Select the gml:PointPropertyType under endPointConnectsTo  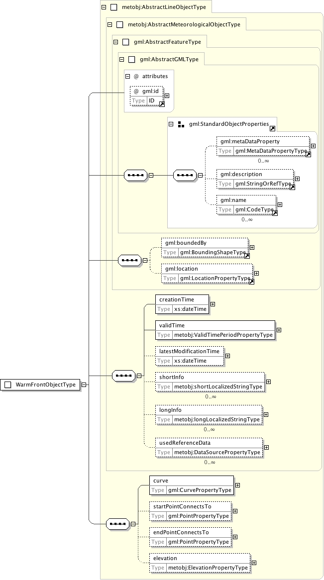tap(199, 542)
